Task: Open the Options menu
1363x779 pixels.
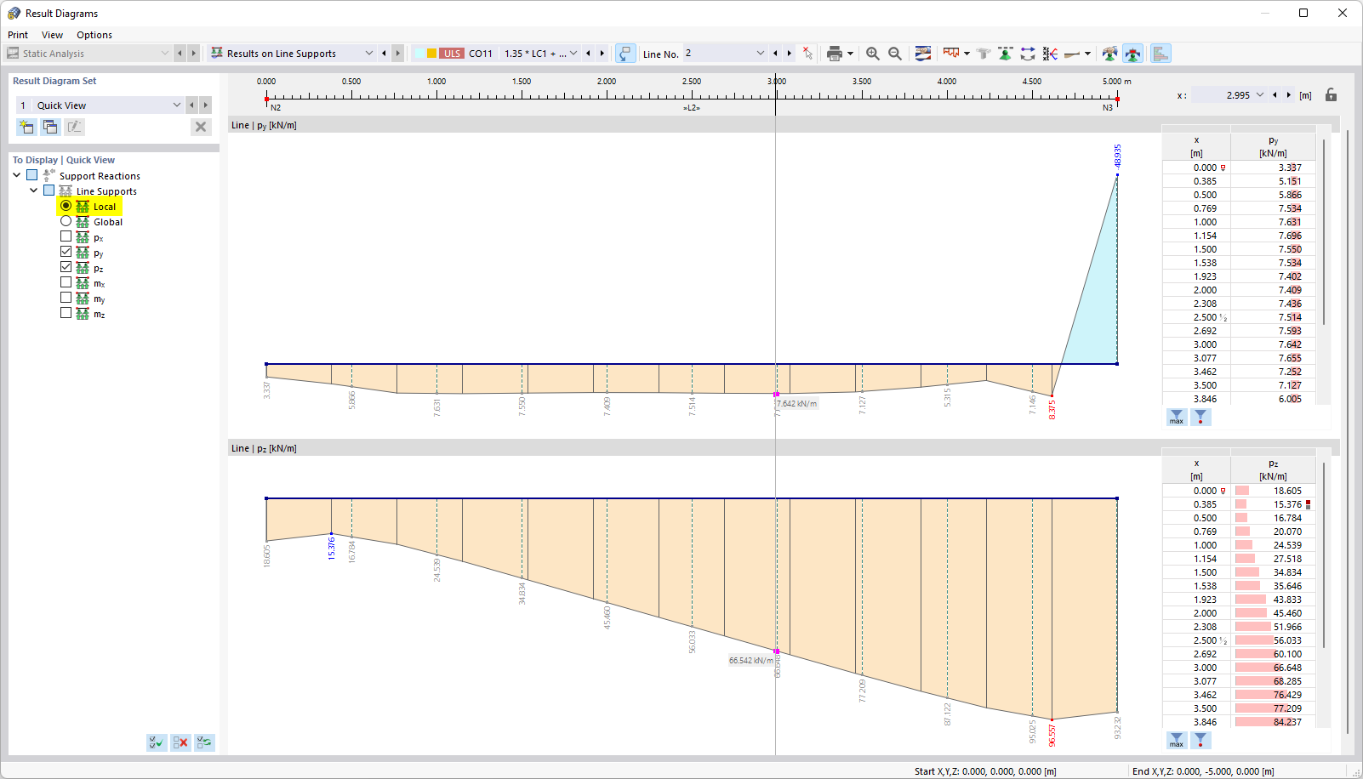Action: 94,35
